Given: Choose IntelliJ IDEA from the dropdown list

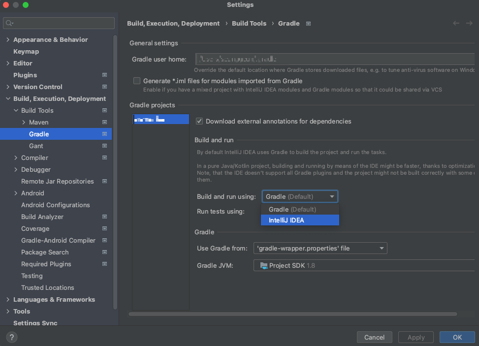Looking at the screenshot, I should tap(300, 220).
